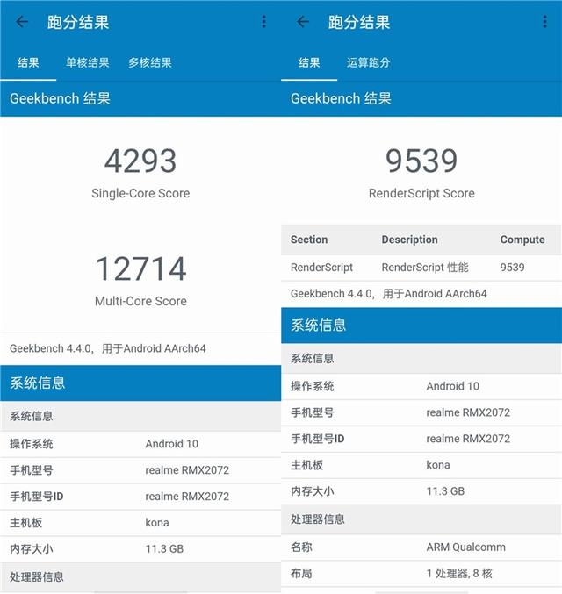Viewport: 562px width, 594px height.
Task: Switch to the 单核结果 tab
Action: coord(87,62)
